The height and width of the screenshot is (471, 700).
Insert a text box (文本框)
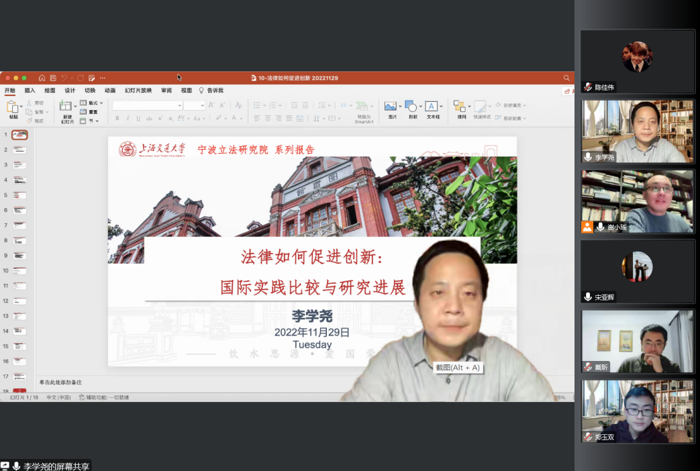pos(432,106)
